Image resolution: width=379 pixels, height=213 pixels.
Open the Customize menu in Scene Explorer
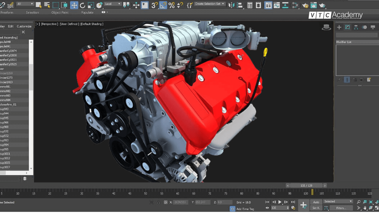[24, 26]
